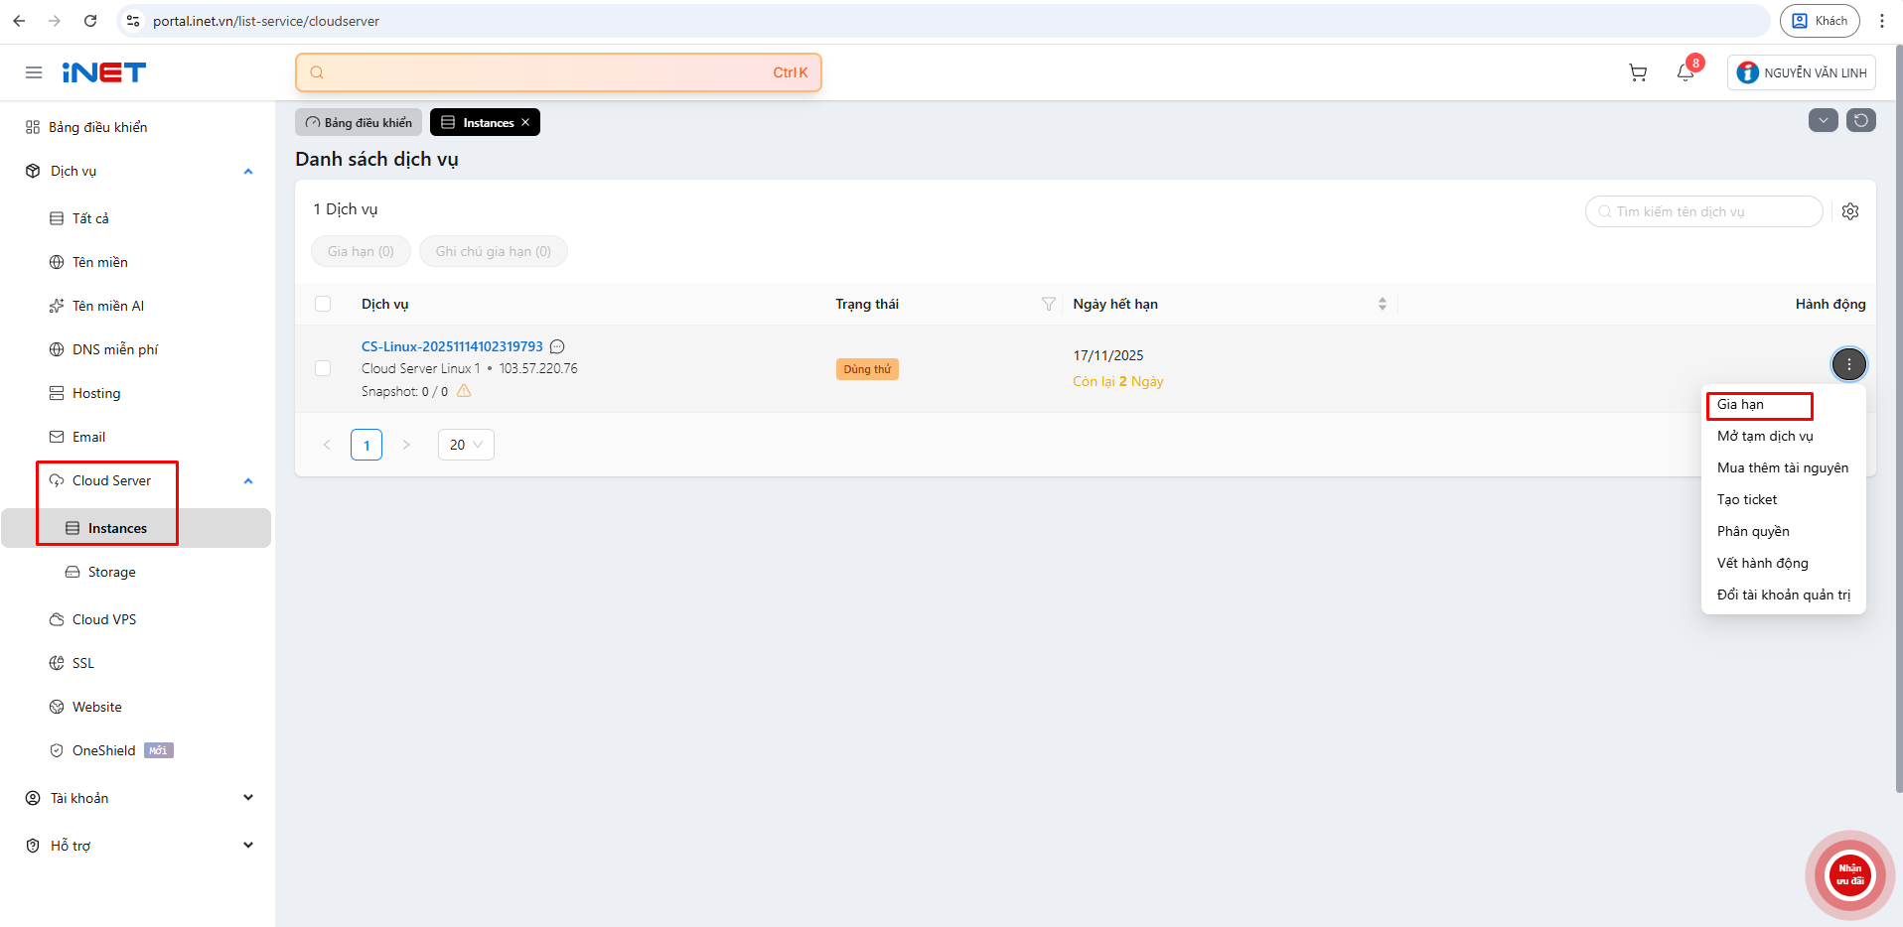Filter the Trạng thái column
The height and width of the screenshot is (927, 1903).
(x=1048, y=304)
